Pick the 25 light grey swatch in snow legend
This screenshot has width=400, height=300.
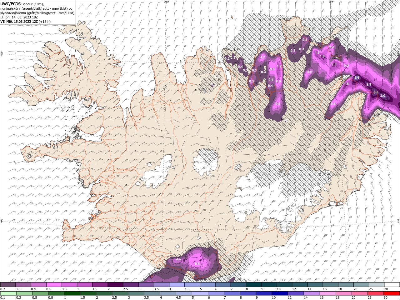point(376,285)
